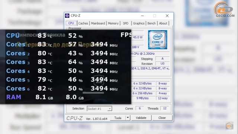Open the CPU tab in CPU-Z
The image size is (238, 134).
click(71, 23)
